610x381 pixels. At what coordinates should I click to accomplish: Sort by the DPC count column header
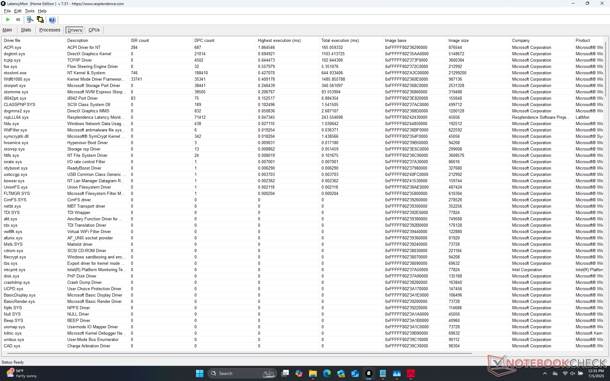204,40
